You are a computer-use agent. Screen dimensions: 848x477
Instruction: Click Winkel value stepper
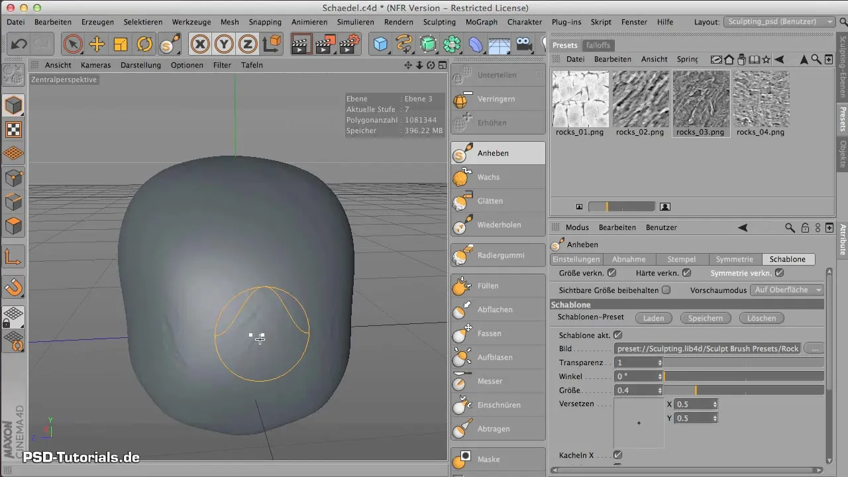(660, 376)
